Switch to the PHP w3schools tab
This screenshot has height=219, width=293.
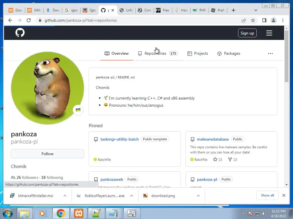pyautogui.click(x=199, y=10)
